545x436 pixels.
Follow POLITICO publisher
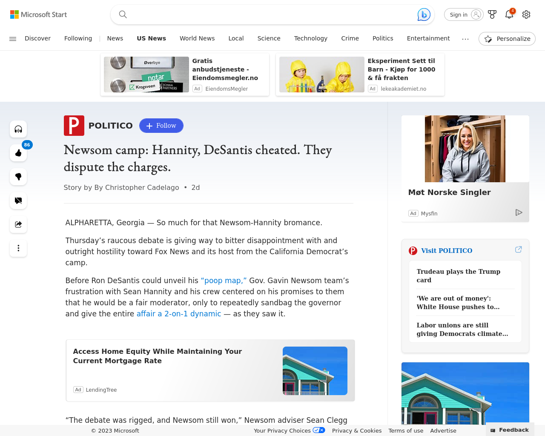click(x=161, y=126)
